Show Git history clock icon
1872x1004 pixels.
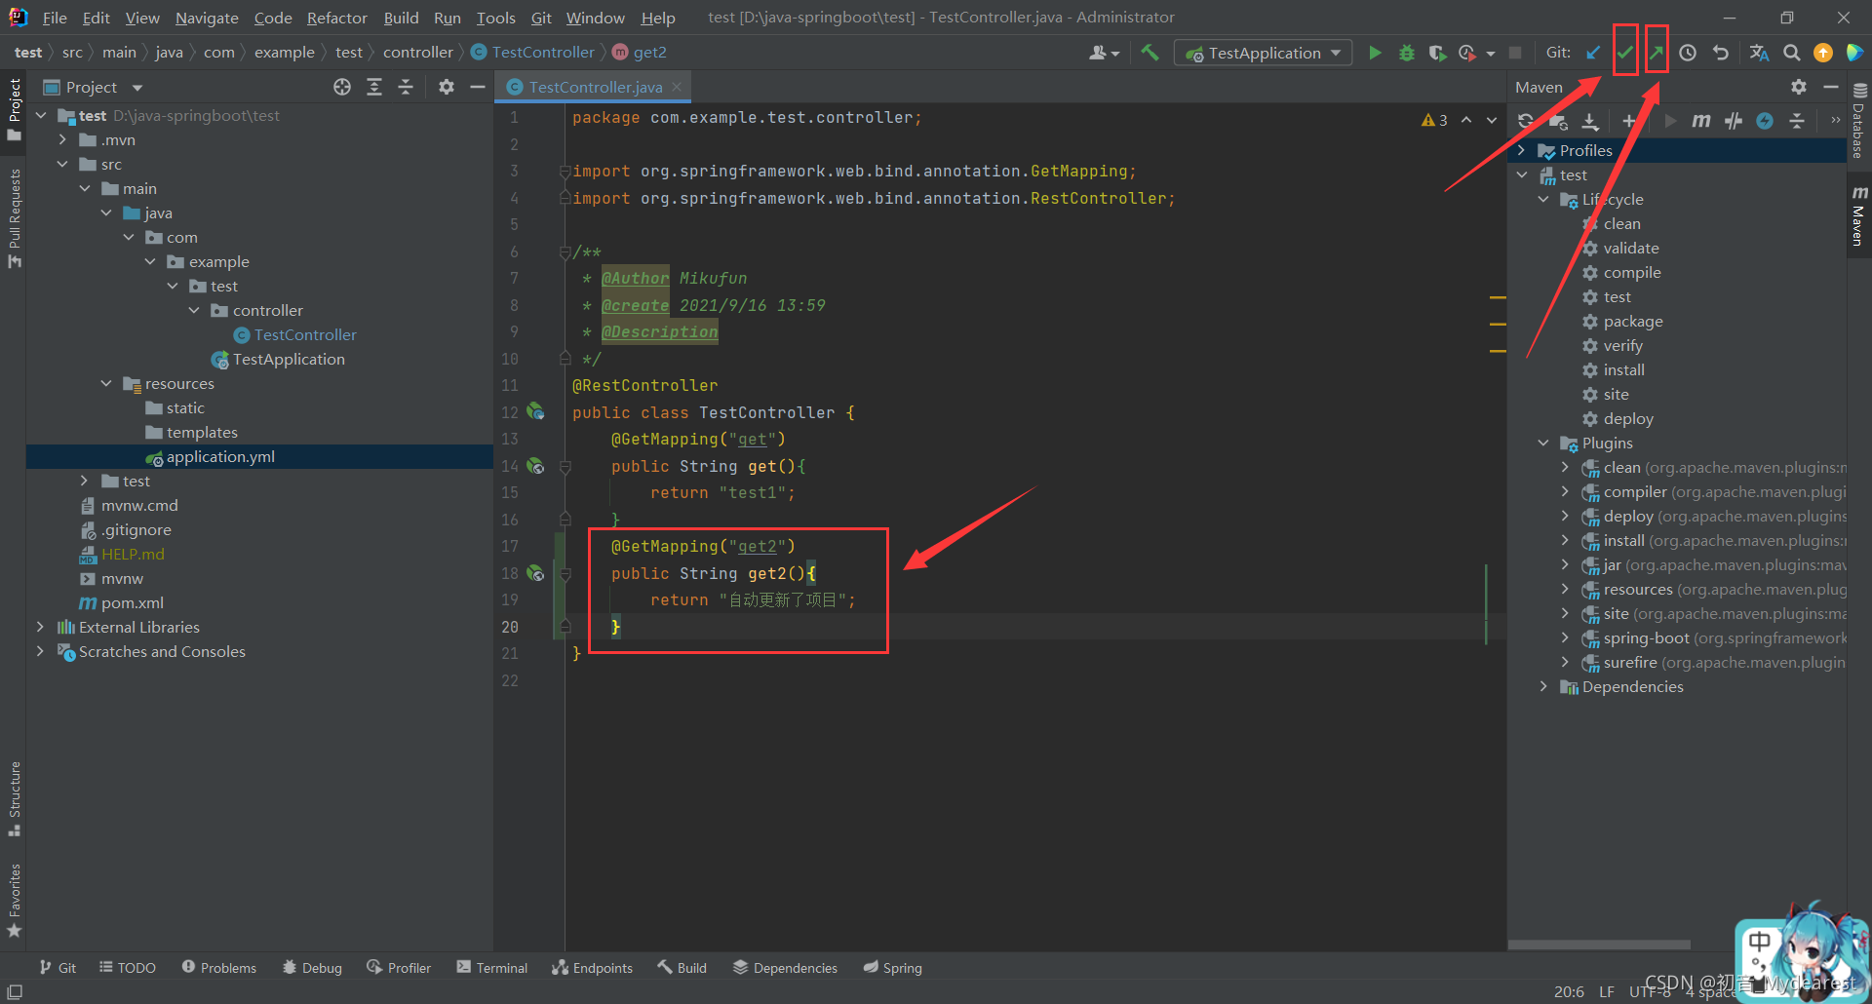1688,53
